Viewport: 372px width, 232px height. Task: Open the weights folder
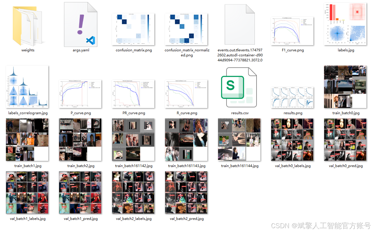pos(28,26)
